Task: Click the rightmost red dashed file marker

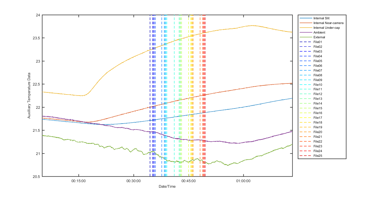Action: (205, 96)
